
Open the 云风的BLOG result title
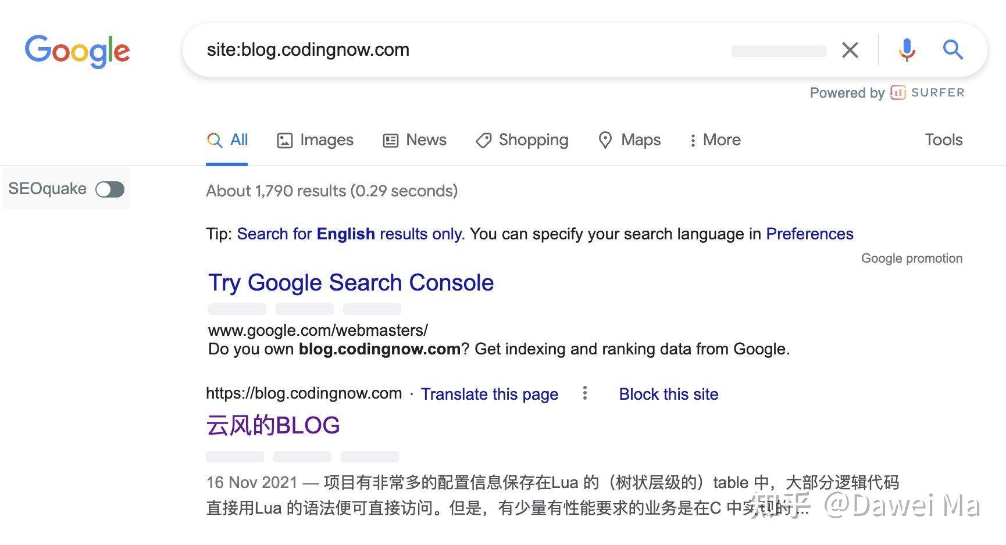coord(273,425)
